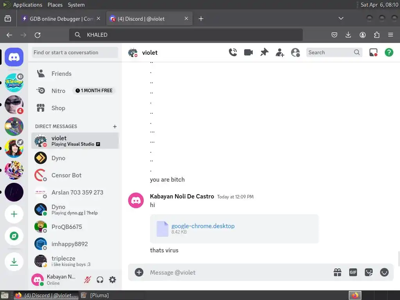This screenshot has height=300, width=400.
Task: Open Discord home direct messages icon
Action: pos(14,57)
